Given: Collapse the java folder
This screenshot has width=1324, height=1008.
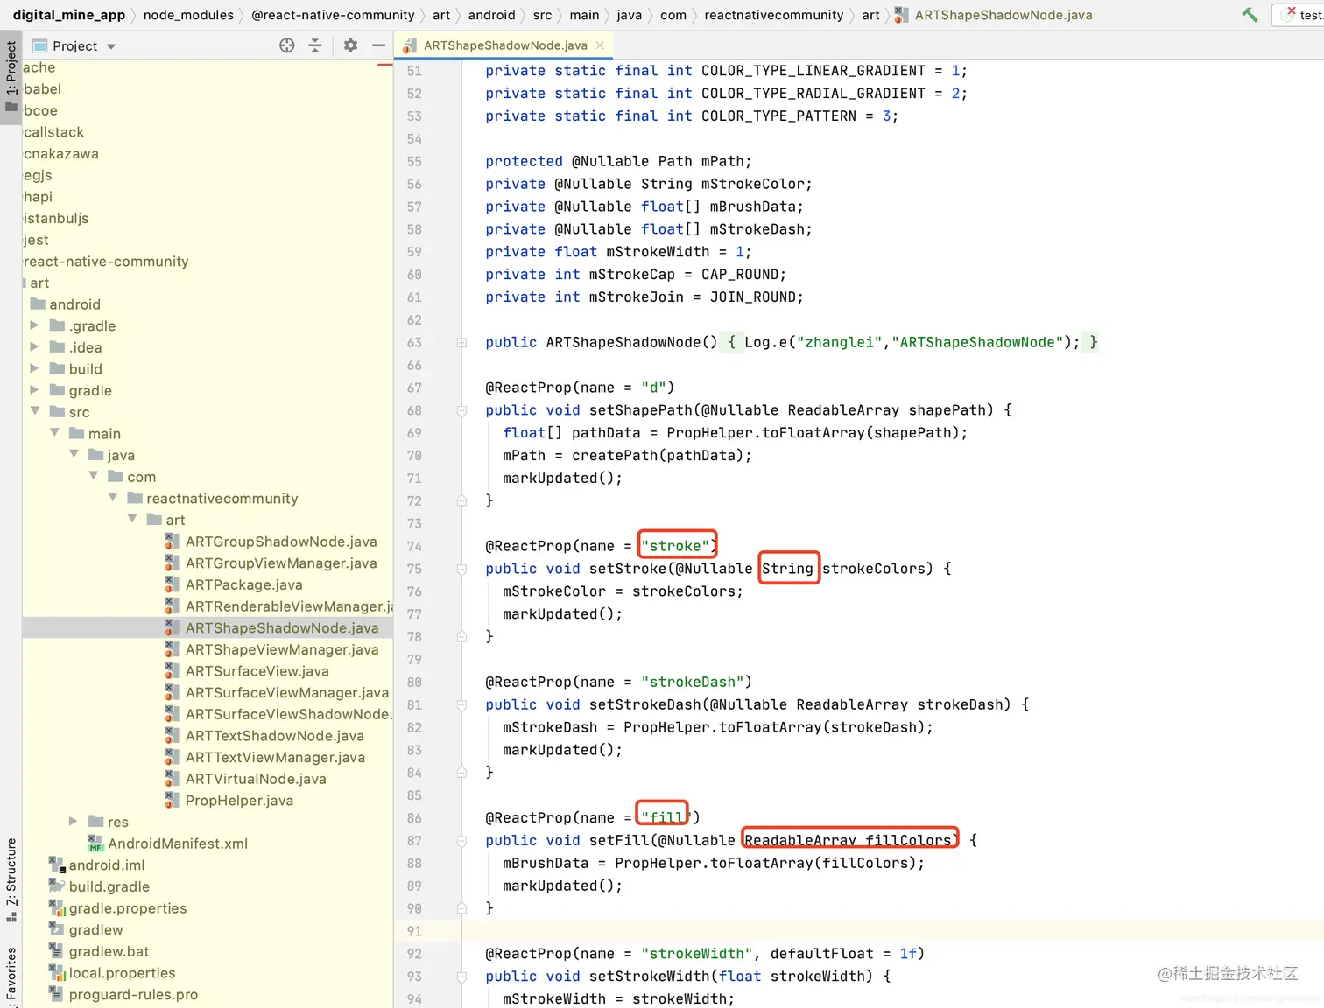Looking at the screenshot, I should click(x=74, y=455).
